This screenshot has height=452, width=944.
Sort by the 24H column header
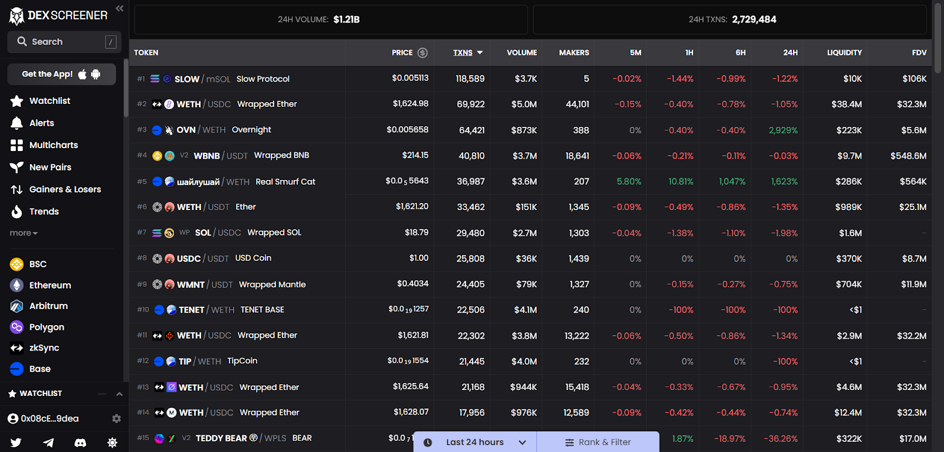(791, 53)
